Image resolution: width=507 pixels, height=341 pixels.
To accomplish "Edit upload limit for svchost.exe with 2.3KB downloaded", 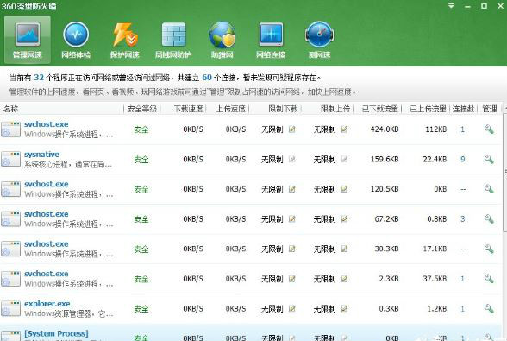I will [x=344, y=279].
